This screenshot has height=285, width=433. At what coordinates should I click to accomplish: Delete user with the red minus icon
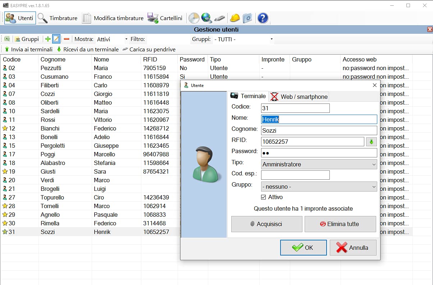click(67, 39)
